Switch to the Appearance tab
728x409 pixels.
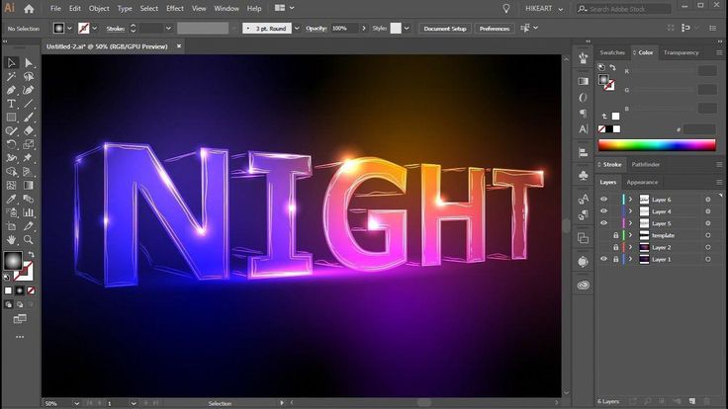642,182
